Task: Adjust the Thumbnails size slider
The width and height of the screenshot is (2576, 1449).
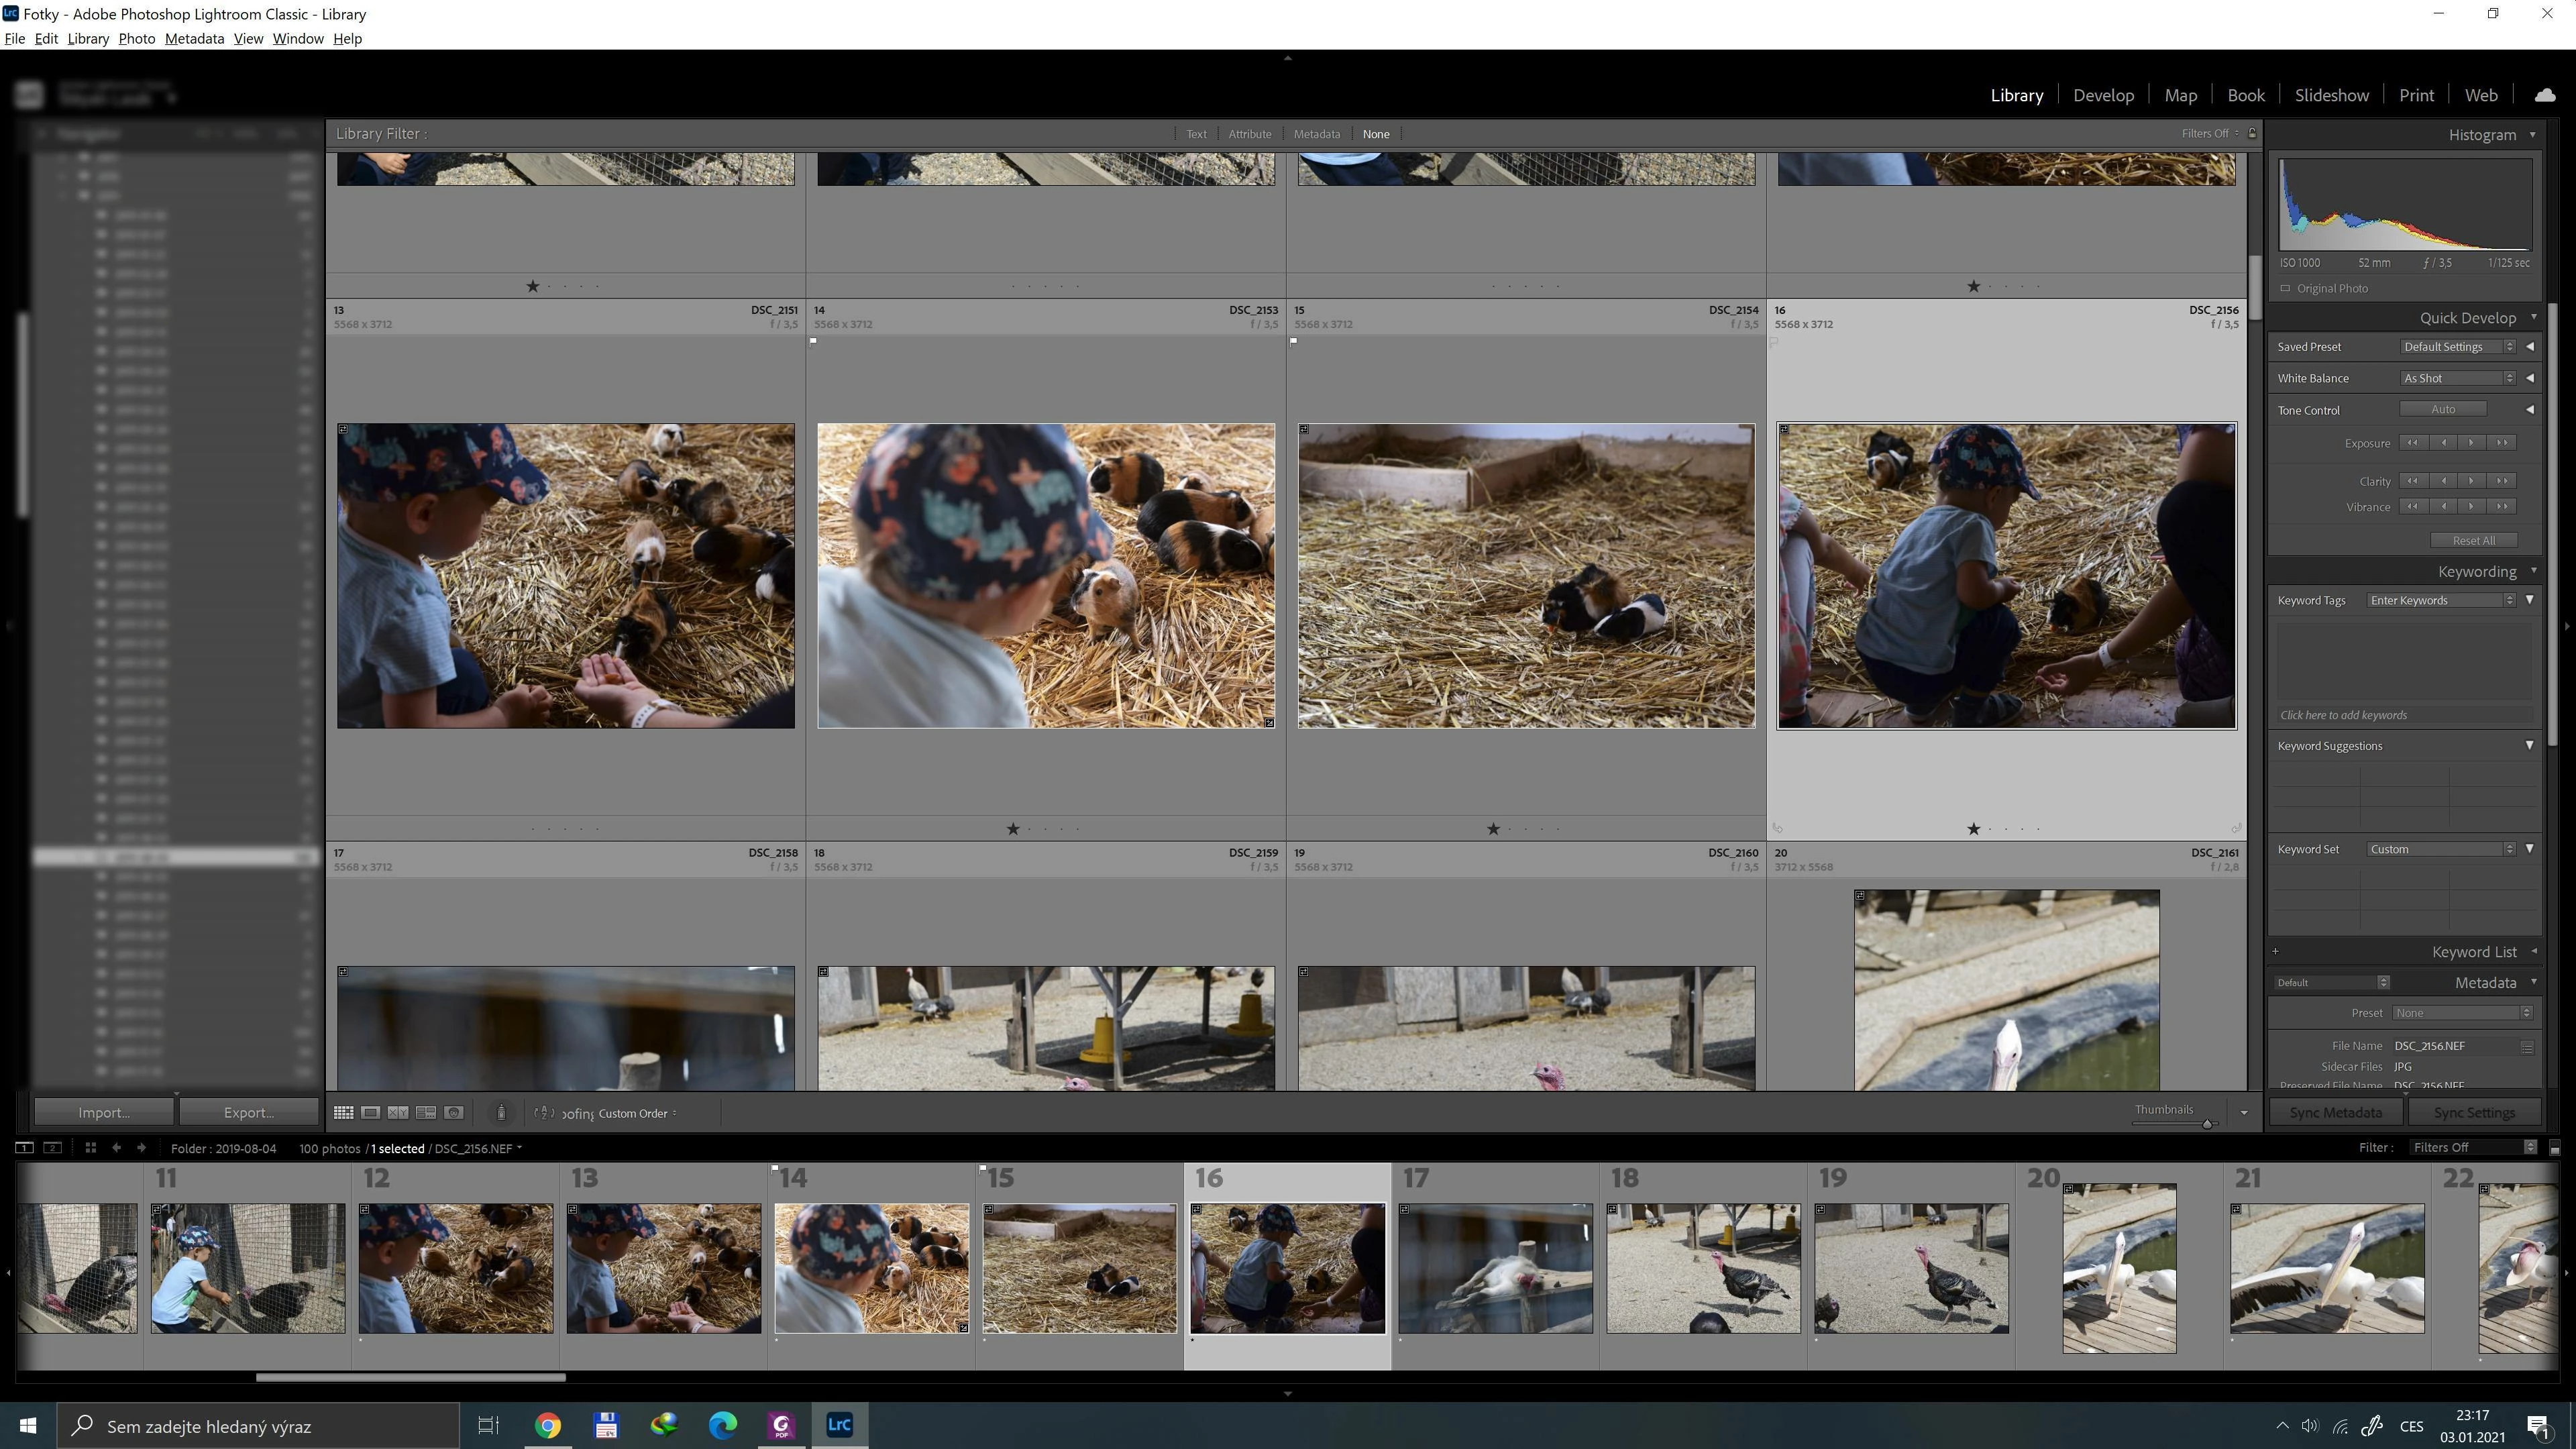Action: [x=2207, y=1124]
